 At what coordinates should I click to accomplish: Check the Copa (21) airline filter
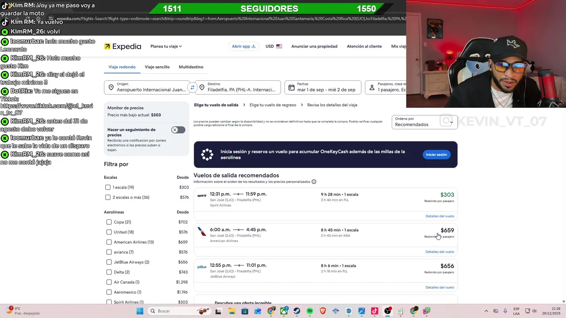point(109,222)
